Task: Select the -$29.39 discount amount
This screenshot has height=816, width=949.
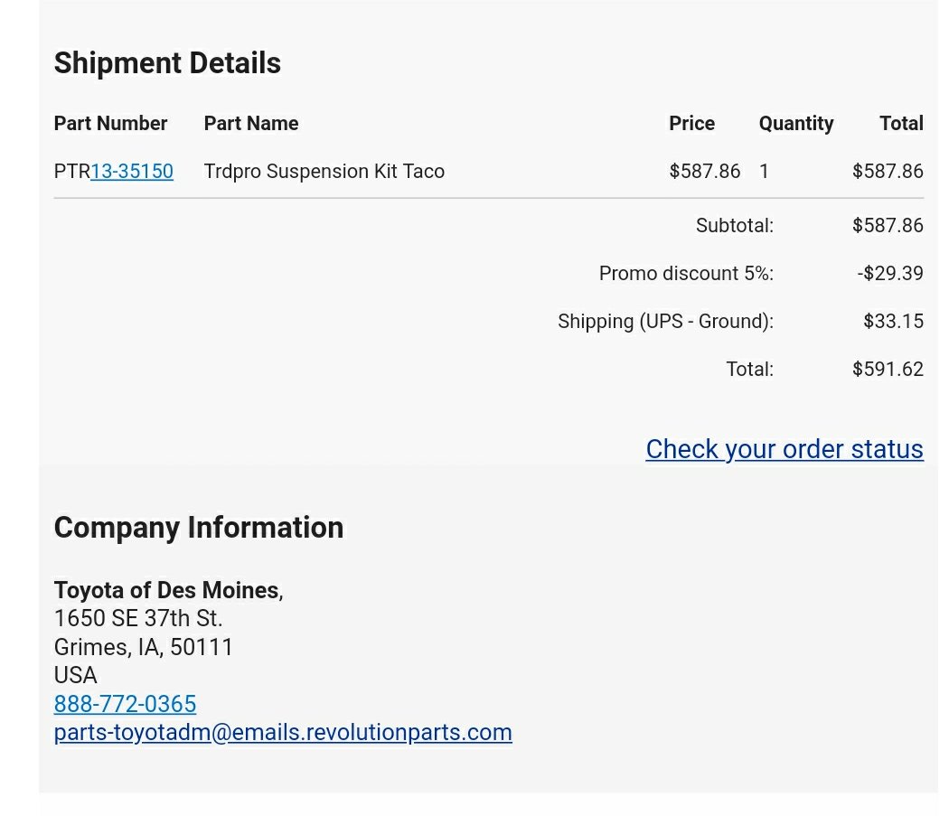Action: (889, 273)
